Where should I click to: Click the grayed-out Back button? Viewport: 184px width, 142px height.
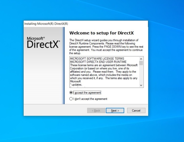click(96, 111)
